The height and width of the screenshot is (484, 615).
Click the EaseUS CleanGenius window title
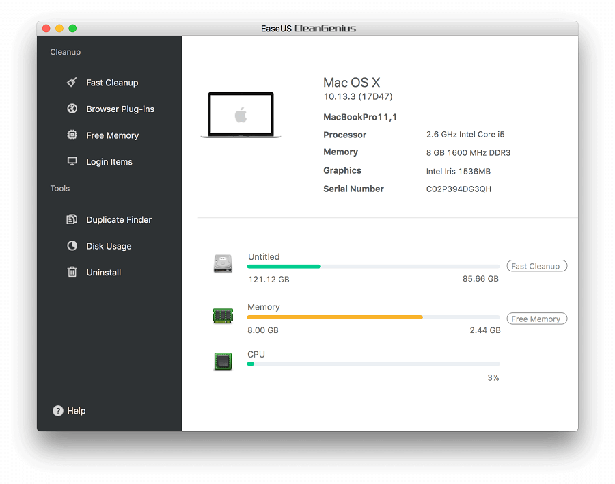coord(308,28)
